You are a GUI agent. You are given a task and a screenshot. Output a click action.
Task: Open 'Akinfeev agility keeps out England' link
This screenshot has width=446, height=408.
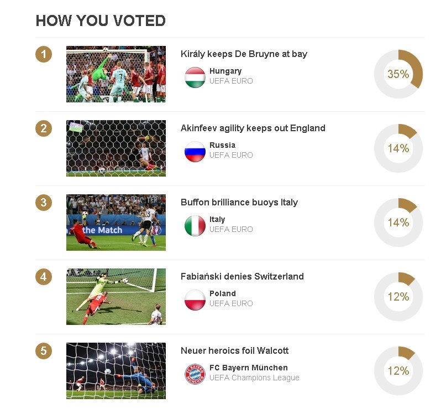click(253, 128)
